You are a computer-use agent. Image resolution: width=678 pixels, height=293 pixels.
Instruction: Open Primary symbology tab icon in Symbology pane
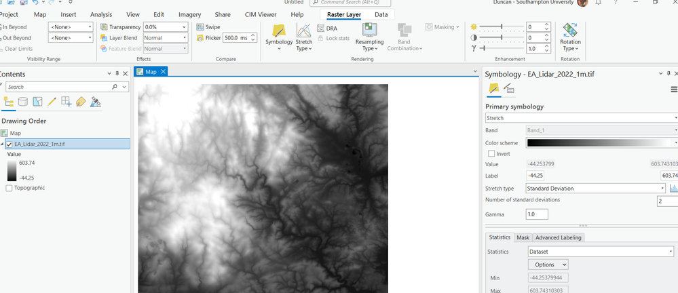coord(493,89)
